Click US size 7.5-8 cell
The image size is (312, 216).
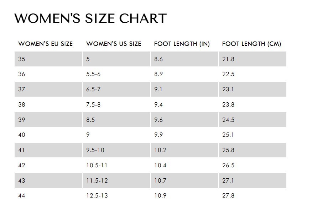[116, 104]
